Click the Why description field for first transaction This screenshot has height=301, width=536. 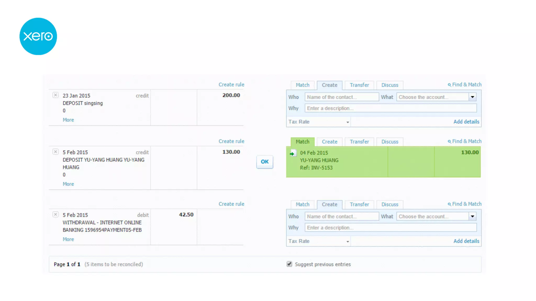[390, 108]
